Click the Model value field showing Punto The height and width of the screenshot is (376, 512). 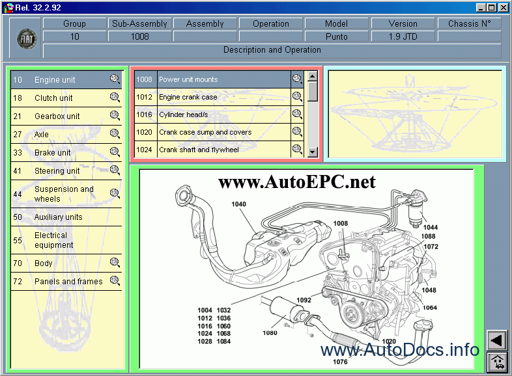tap(337, 36)
